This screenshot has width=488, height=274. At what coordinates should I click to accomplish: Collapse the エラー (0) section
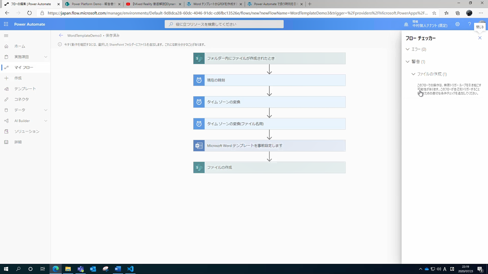[x=408, y=49]
